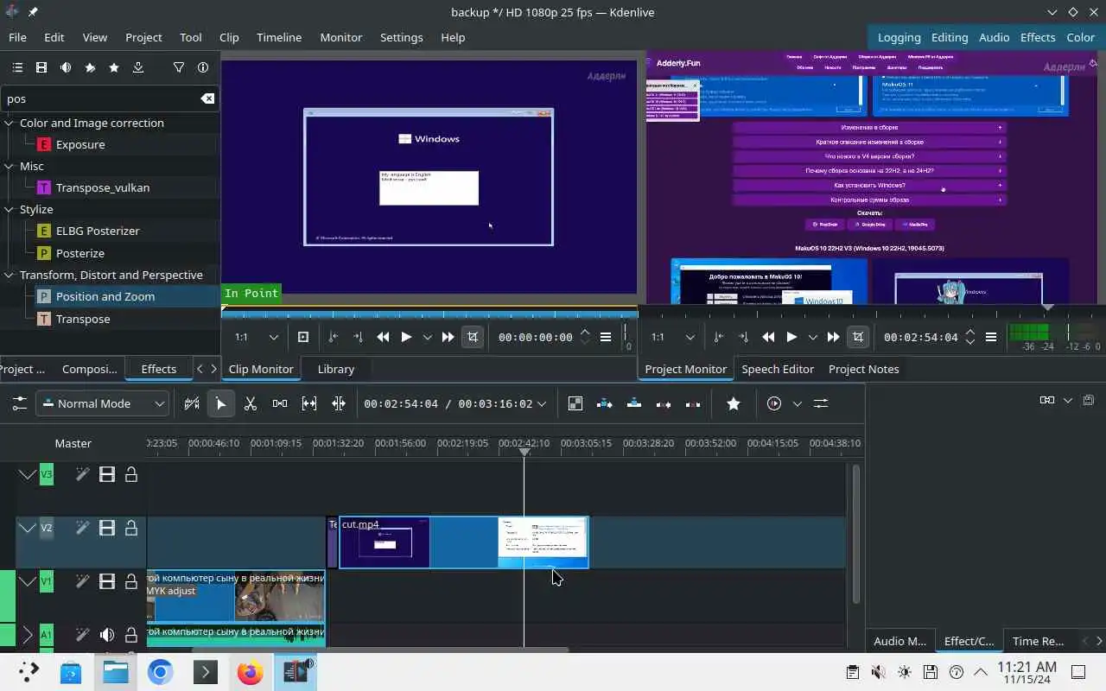The width and height of the screenshot is (1106, 691).
Task: Select the spacer tool
Action: tap(280, 403)
